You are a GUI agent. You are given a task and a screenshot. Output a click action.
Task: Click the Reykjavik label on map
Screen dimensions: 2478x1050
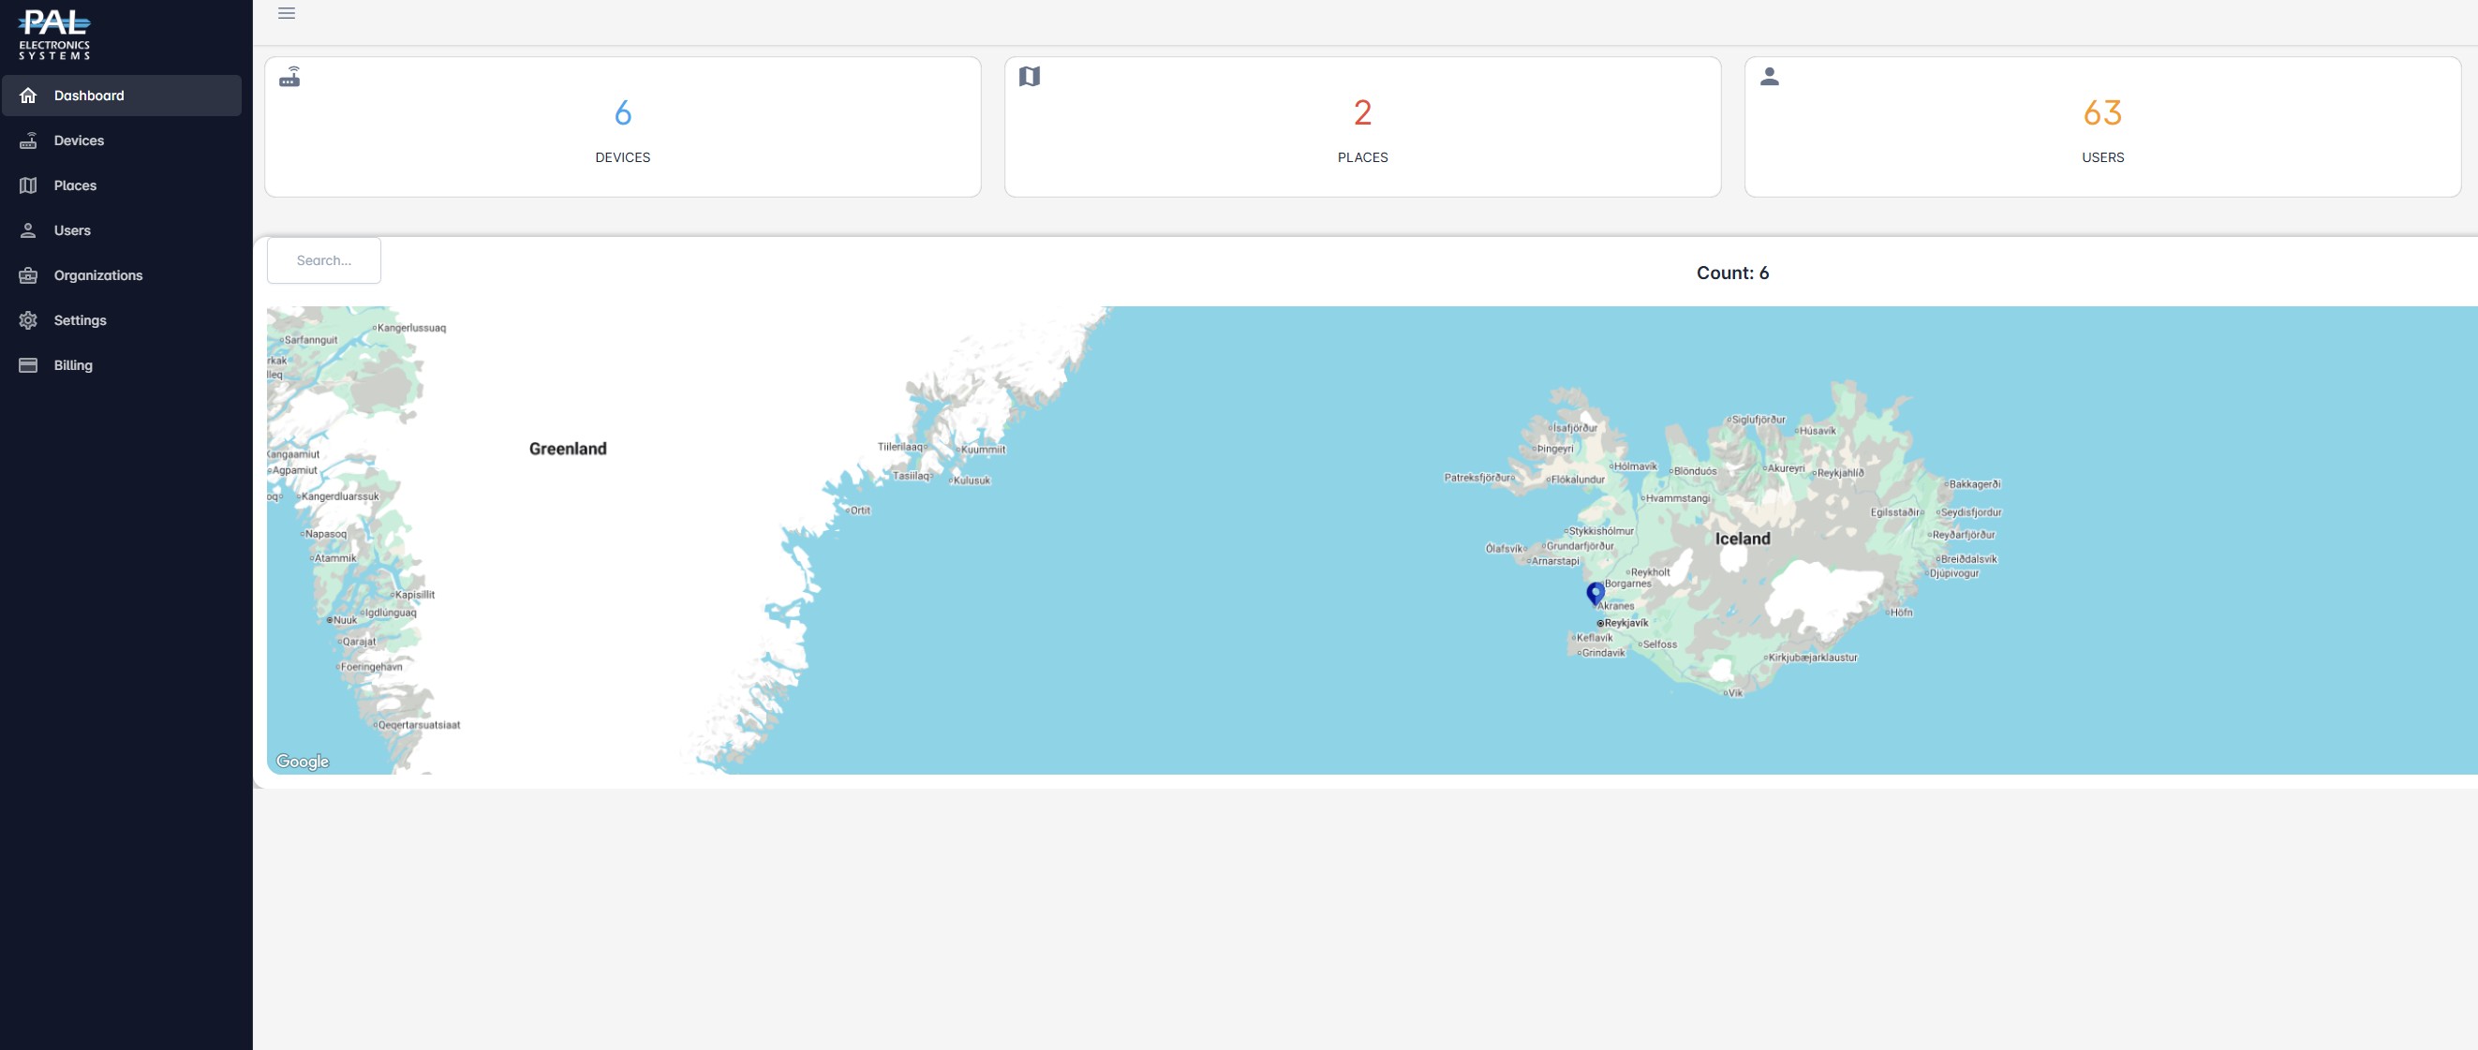tap(1625, 623)
